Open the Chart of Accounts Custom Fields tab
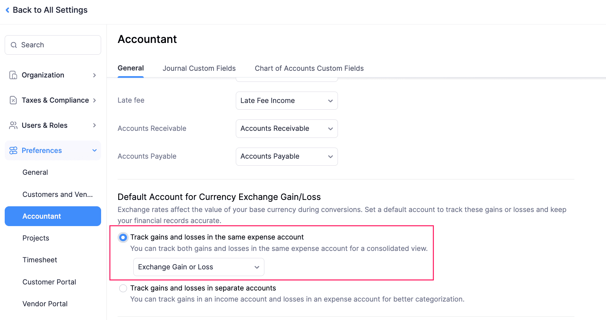 (x=309, y=68)
